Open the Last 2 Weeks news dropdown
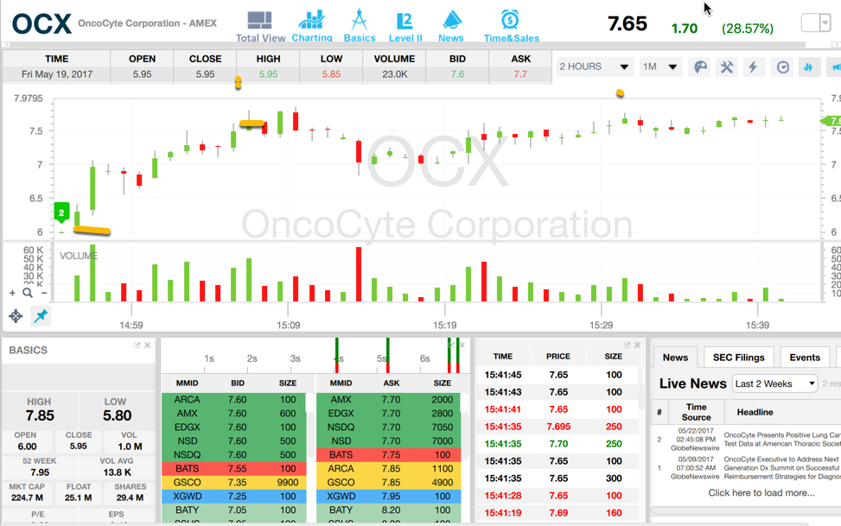 pos(774,383)
